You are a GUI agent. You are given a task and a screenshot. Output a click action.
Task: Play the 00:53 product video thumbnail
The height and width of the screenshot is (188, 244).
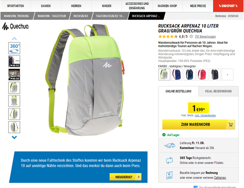(14, 61)
